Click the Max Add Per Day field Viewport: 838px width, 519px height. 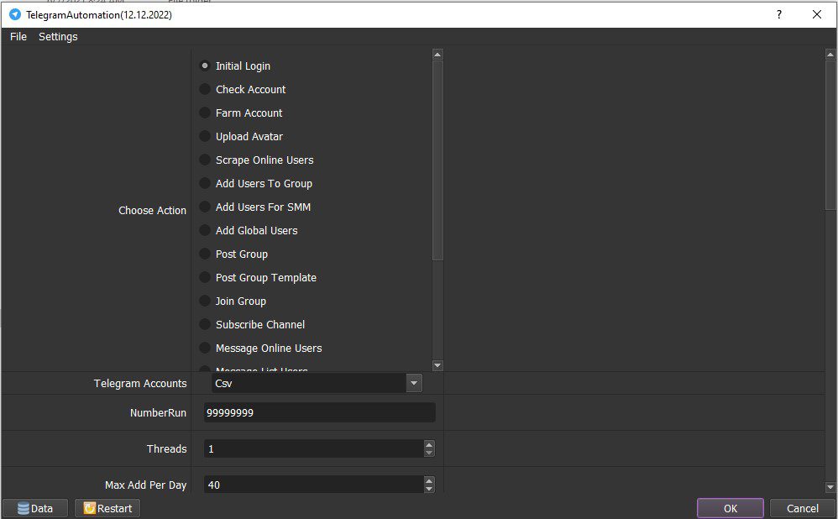(x=314, y=485)
